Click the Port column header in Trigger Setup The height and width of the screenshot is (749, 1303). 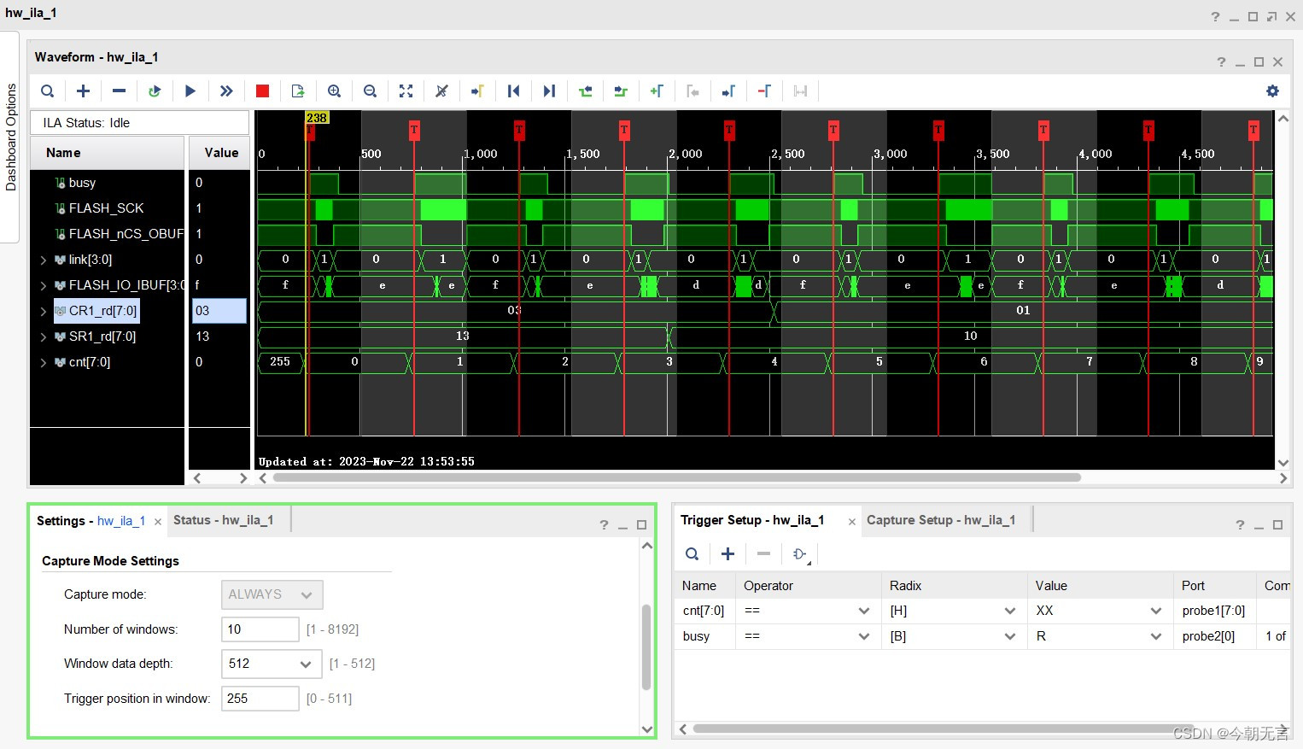pyautogui.click(x=1214, y=586)
